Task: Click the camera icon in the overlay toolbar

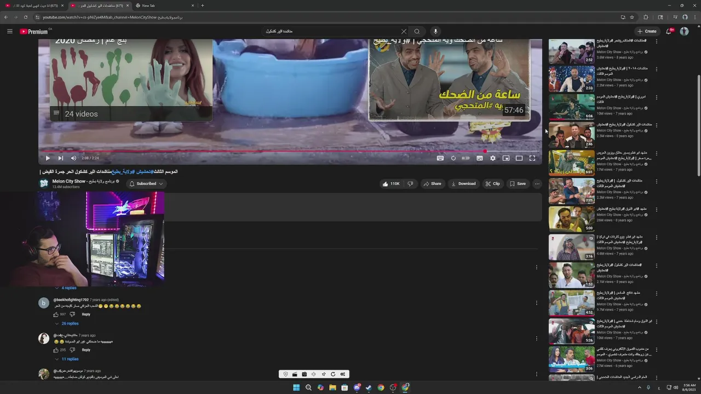Action: pyautogui.click(x=304, y=374)
